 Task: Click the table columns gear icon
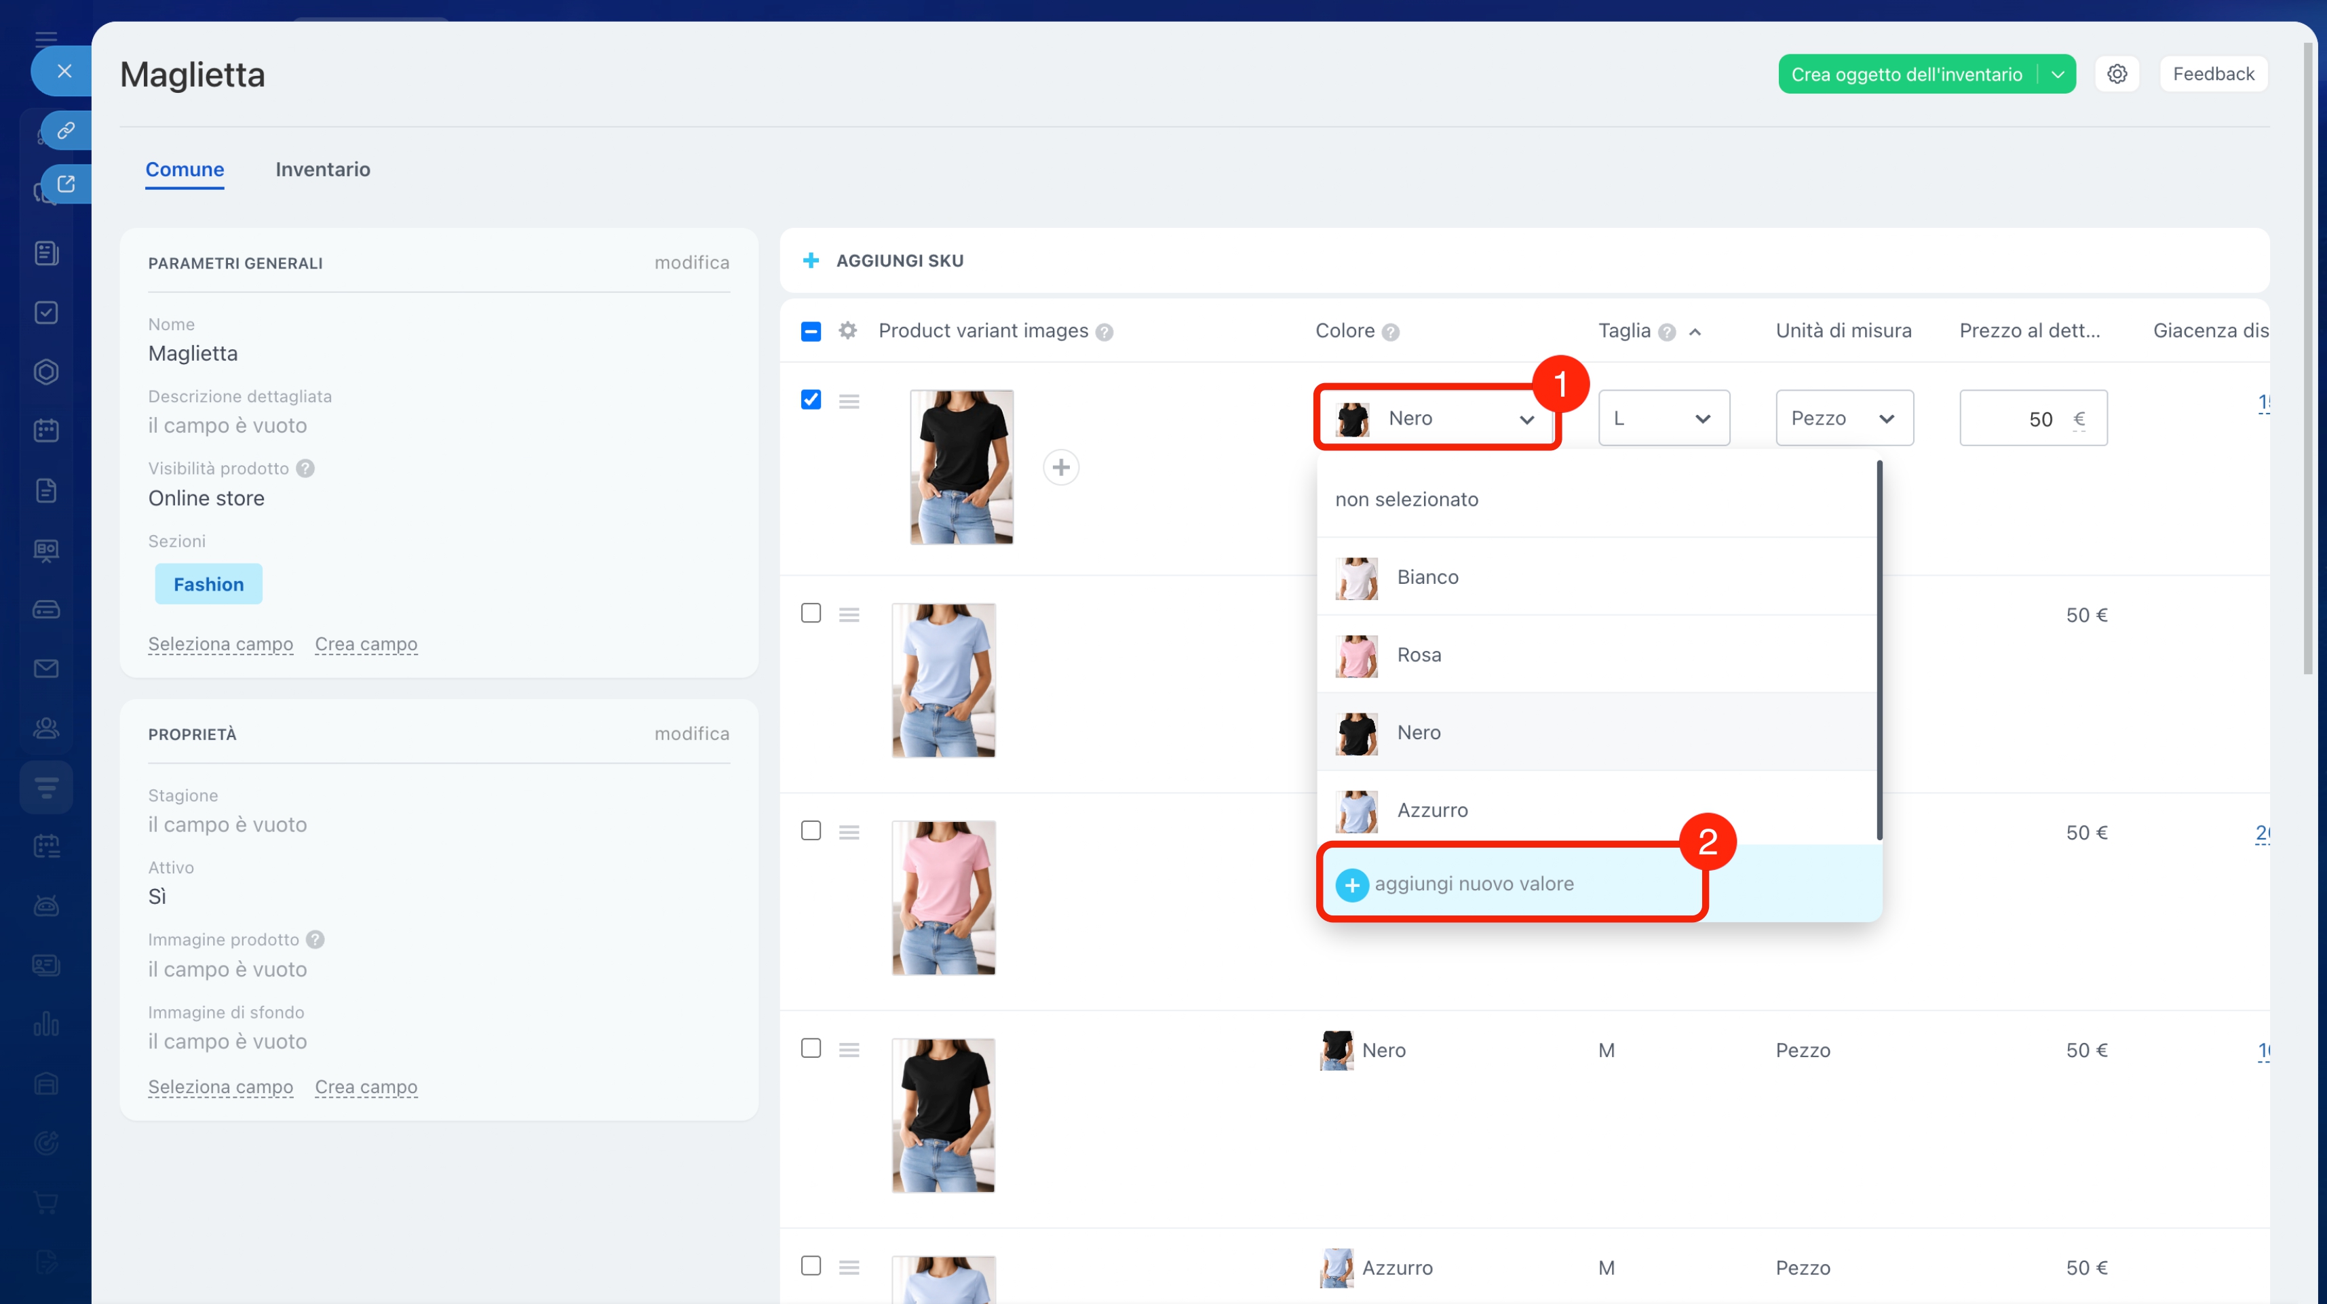[x=847, y=330]
